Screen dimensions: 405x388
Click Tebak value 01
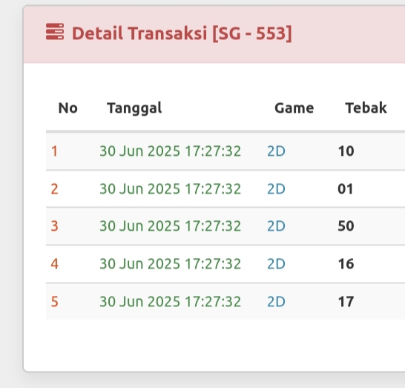(x=346, y=189)
